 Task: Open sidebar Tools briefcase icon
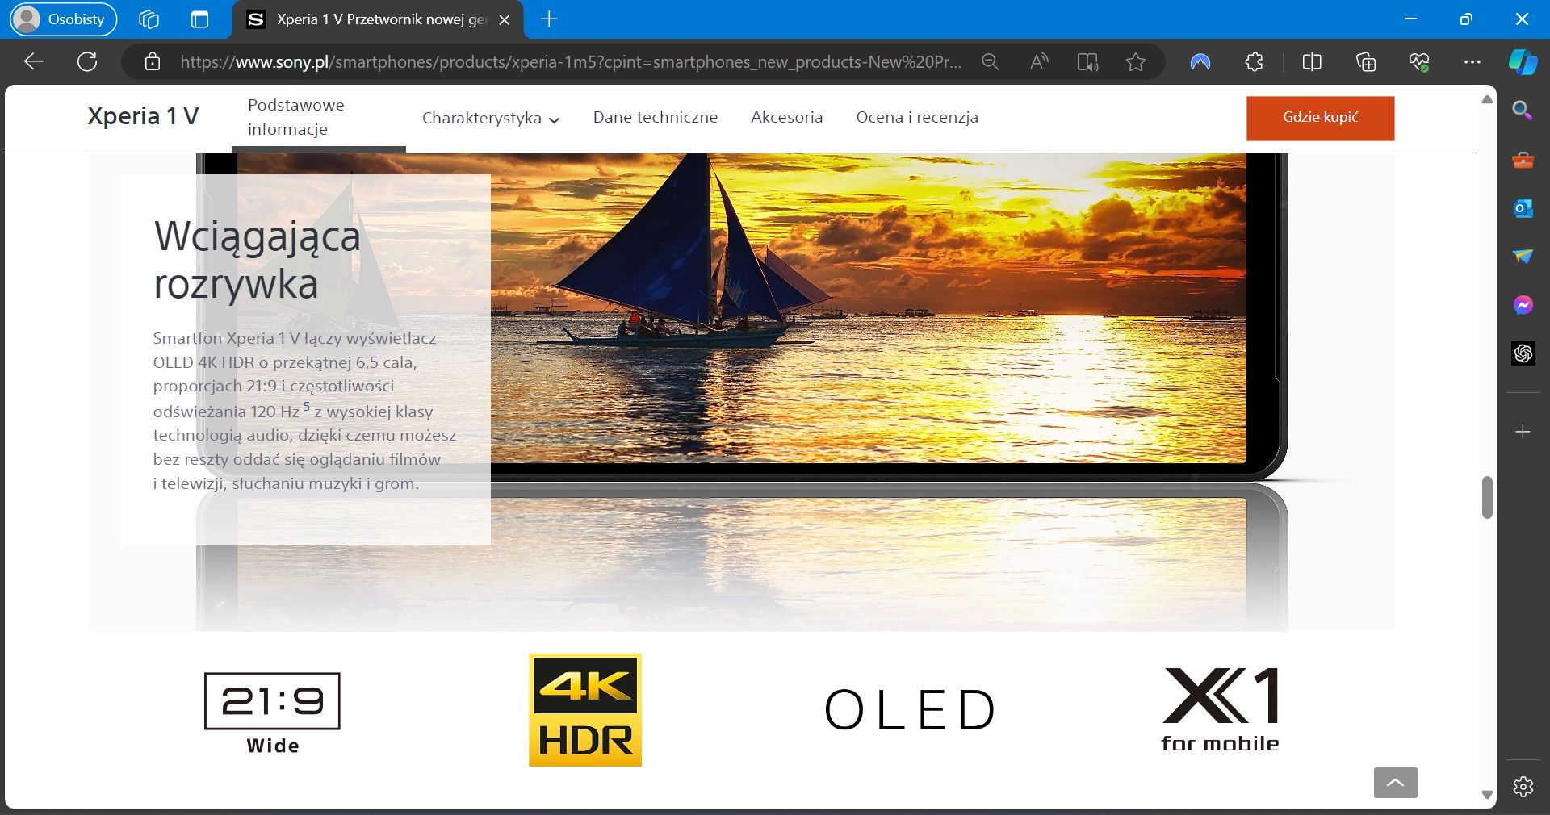click(1523, 160)
